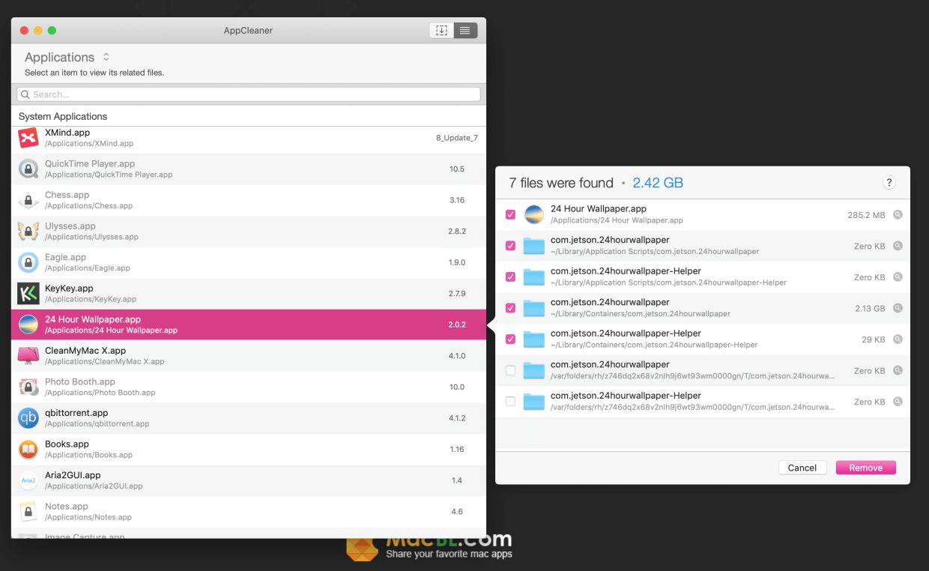Click magnifier for /var/folders com.jetson.24hourwallpaper row
Viewport: 929px width, 571px height.
(898, 370)
